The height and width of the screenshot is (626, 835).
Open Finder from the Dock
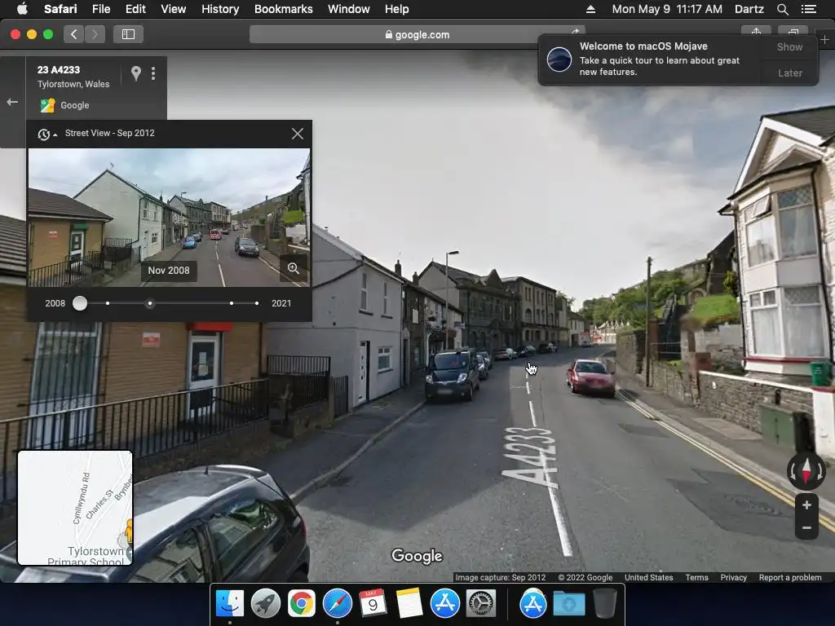229,604
